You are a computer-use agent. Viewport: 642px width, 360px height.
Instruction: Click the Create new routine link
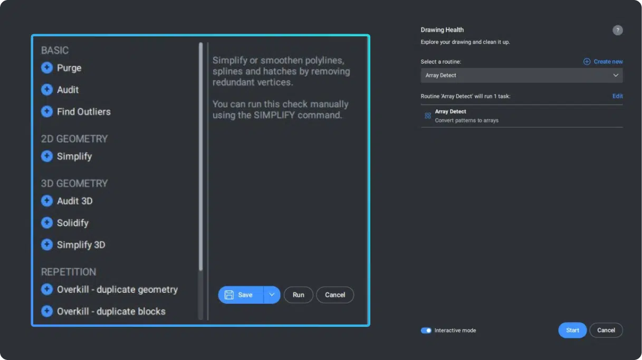603,62
